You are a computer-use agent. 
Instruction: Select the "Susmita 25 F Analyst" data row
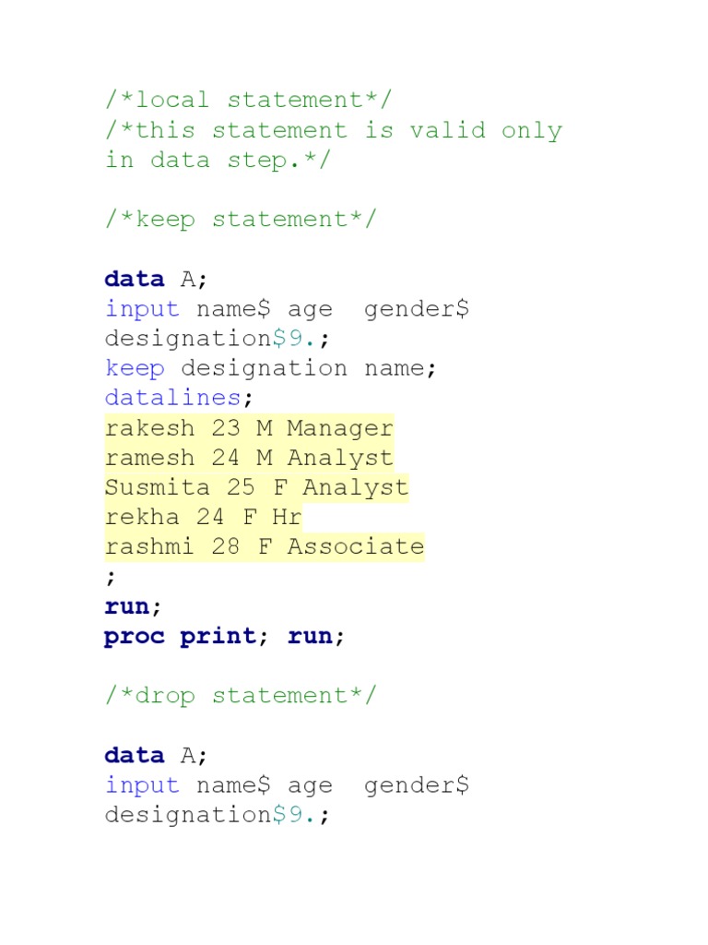(x=256, y=487)
